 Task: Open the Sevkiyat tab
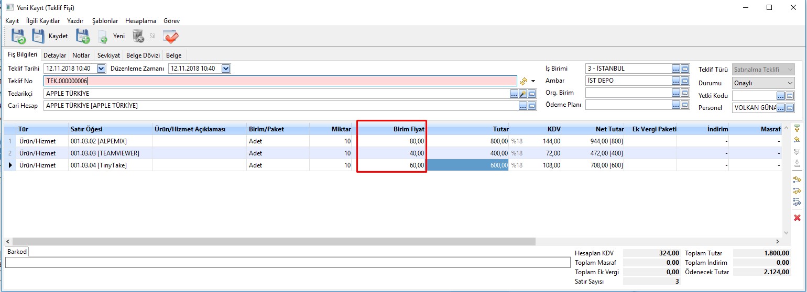coord(108,55)
